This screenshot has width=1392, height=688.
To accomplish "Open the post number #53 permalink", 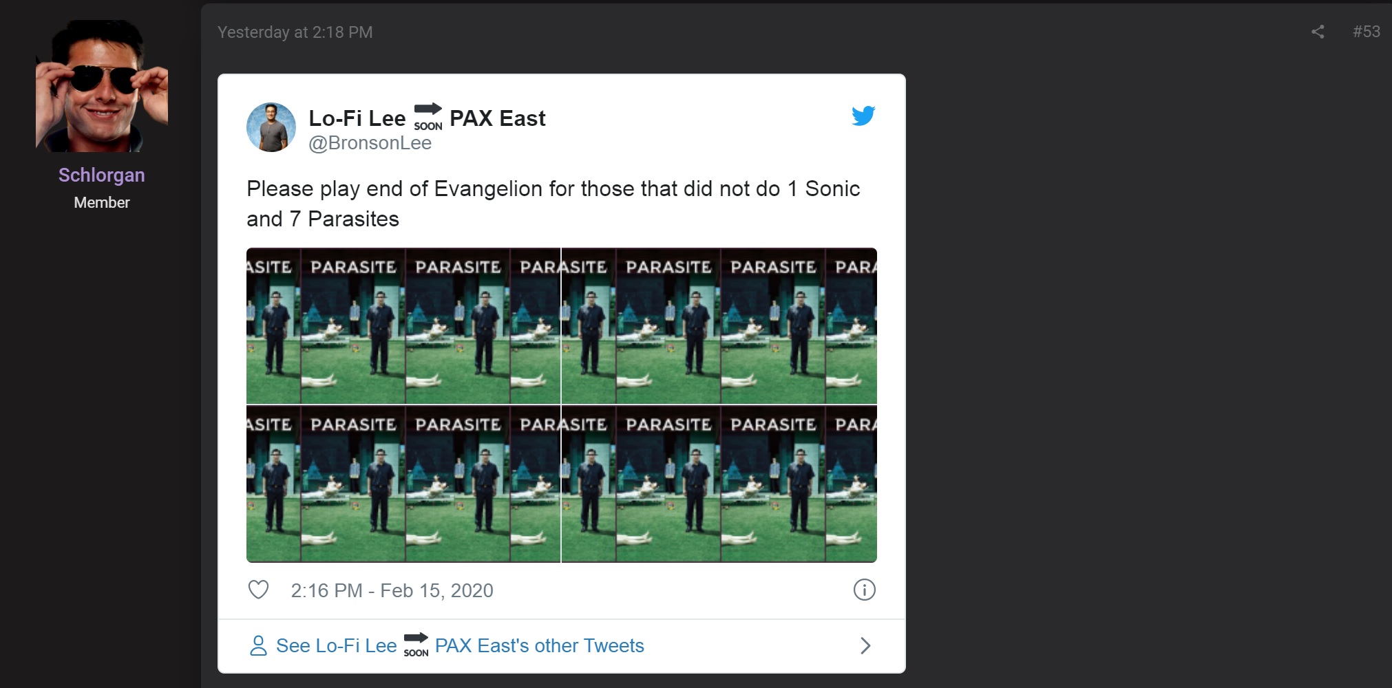I will coord(1366,32).
